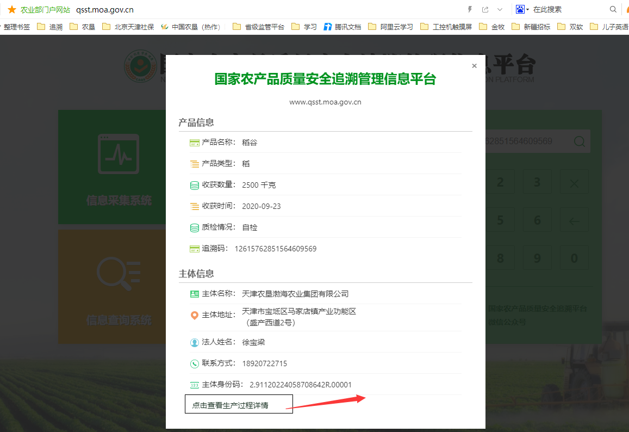This screenshot has width=629, height=432.
Task: Click keypad digit 8 on background page
Action: pyautogui.click(x=500, y=258)
